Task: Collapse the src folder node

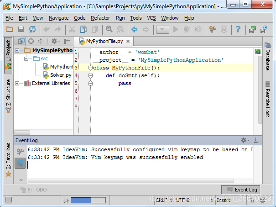Action: point(26,58)
